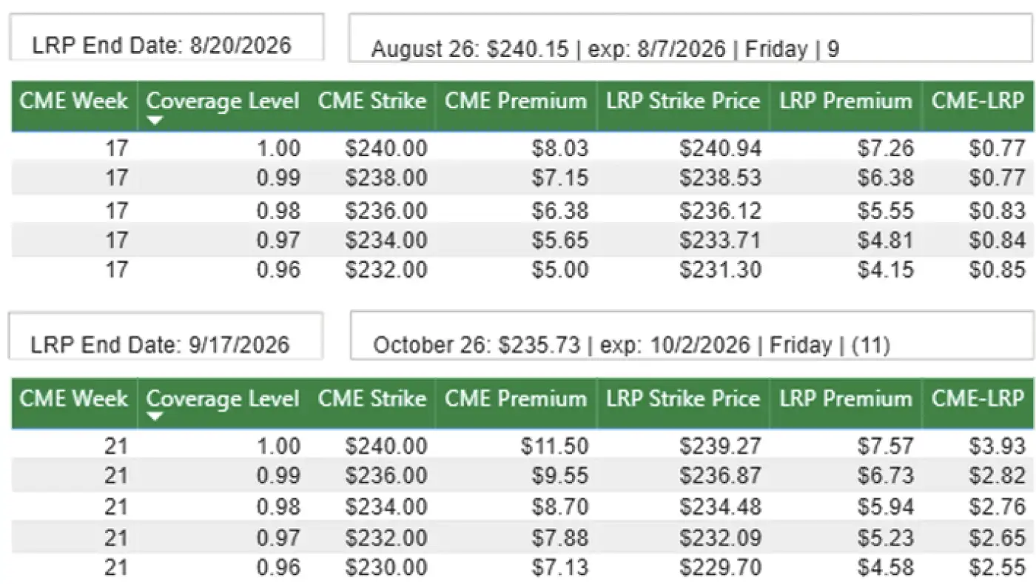The width and height of the screenshot is (1036, 584).
Task: Click the CME-LRP header in the October table
Action: click(978, 399)
